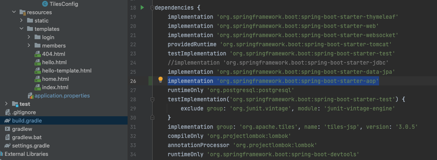Click the build.gradle elephant icon

8,121
